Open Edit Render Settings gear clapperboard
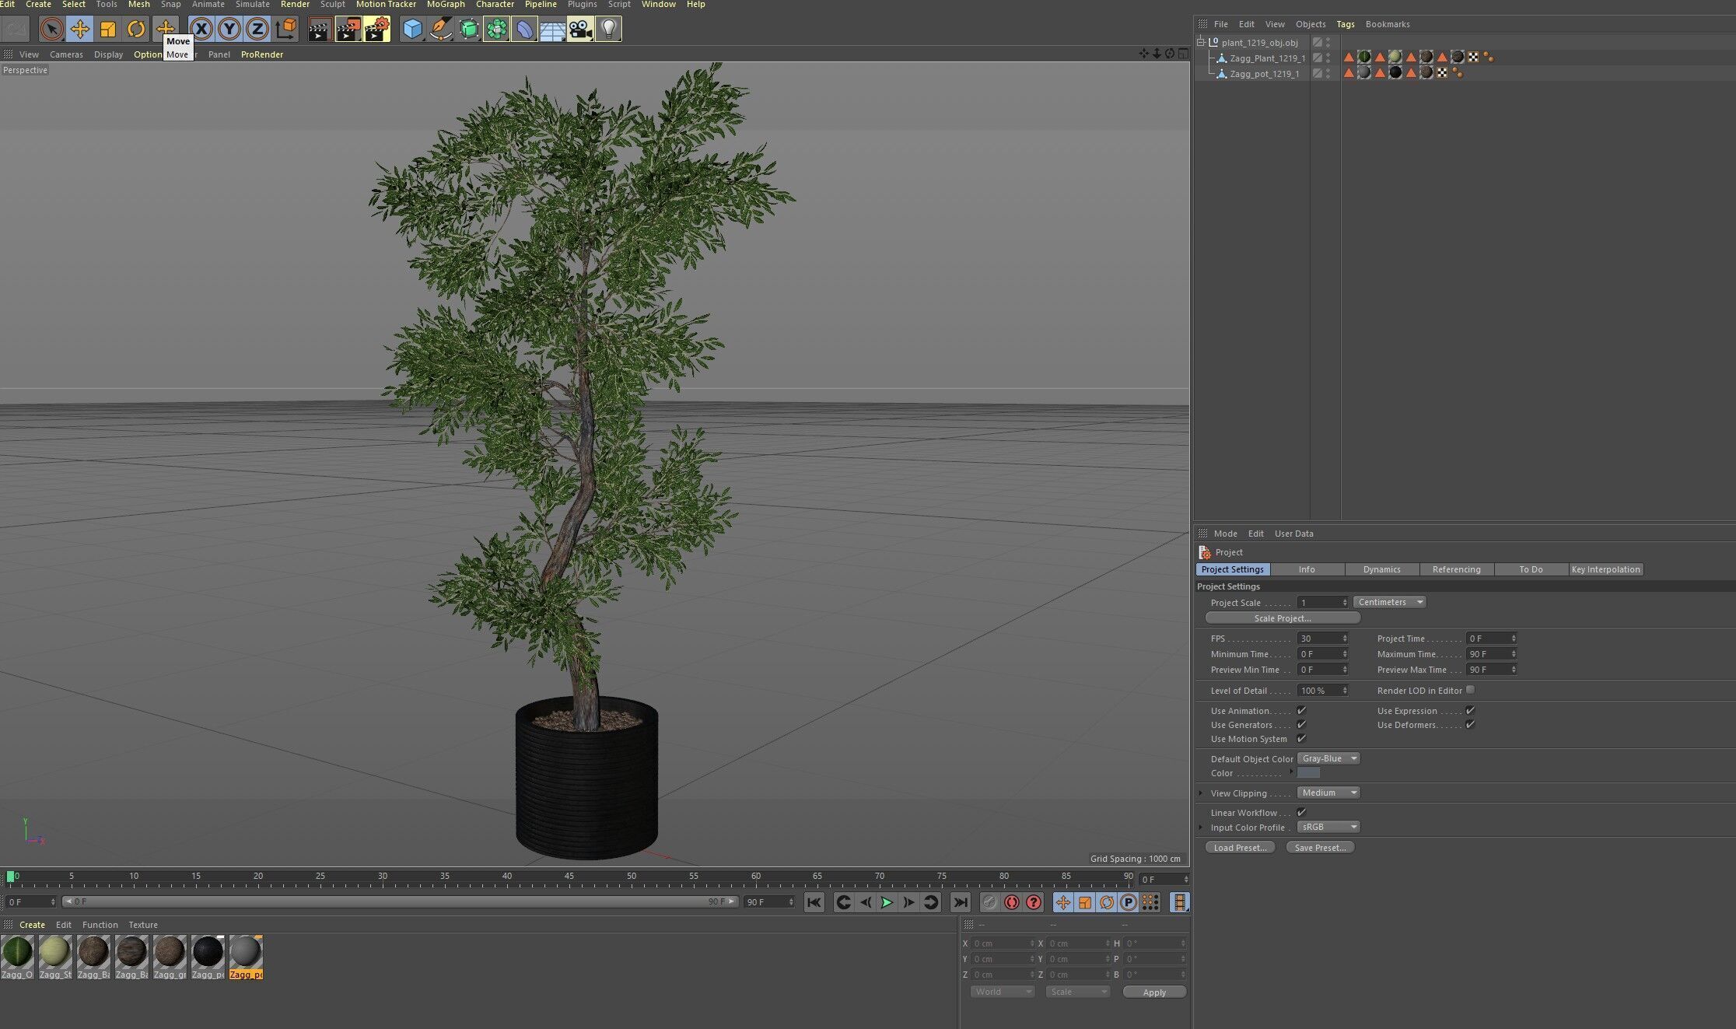This screenshot has width=1736, height=1029. click(x=376, y=30)
